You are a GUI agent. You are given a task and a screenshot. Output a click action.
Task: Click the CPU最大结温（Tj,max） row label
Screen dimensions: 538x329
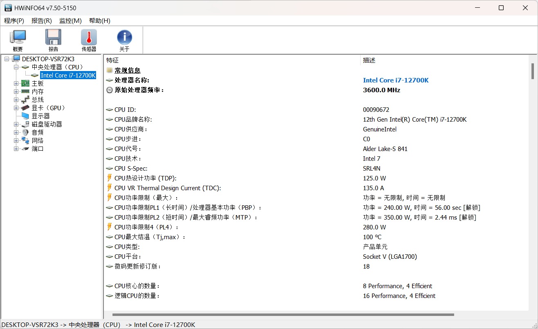pos(150,237)
